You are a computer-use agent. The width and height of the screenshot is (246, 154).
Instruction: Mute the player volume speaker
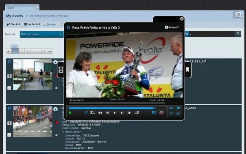(x=171, y=108)
